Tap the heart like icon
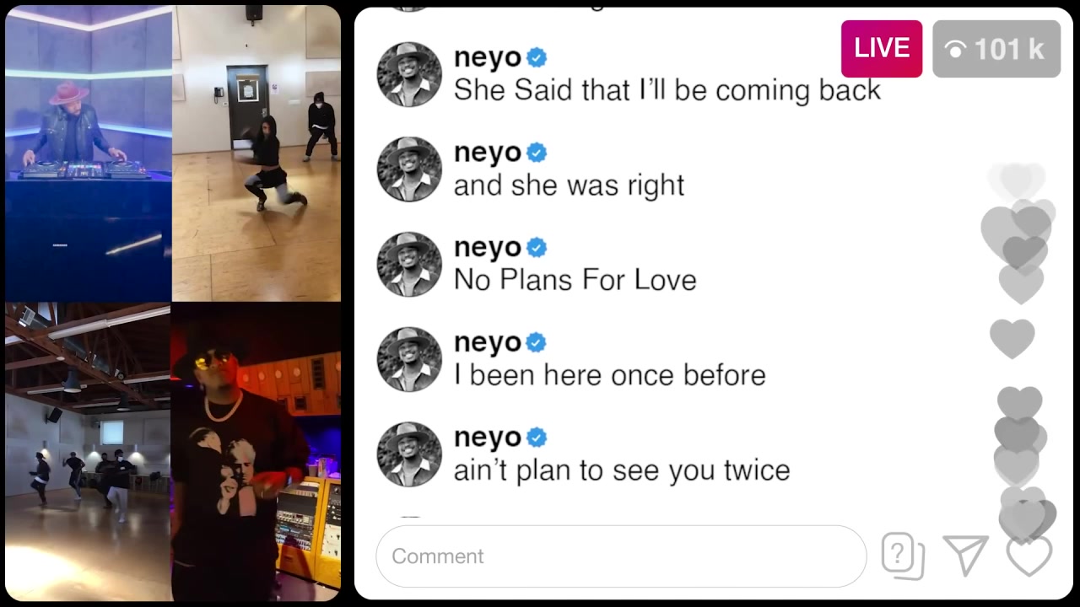This screenshot has width=1080, height=607. pyautogui.click(x=1029, y=556)
